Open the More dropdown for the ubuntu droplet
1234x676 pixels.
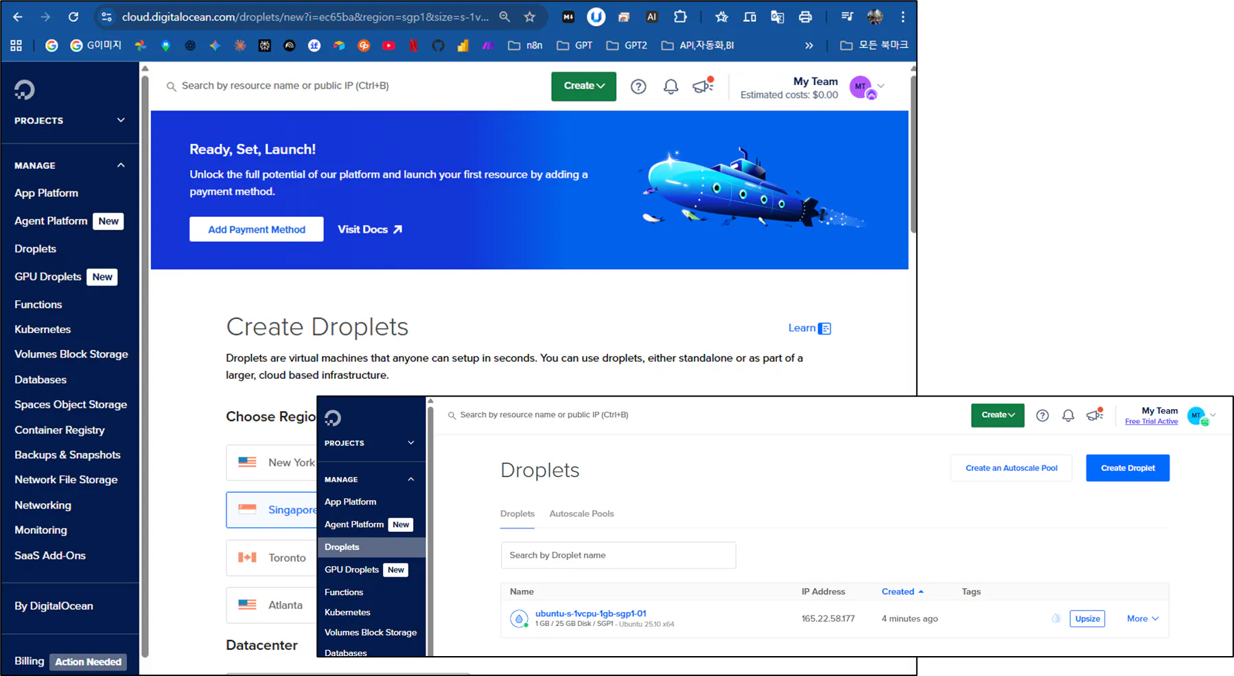[1143, 618]
